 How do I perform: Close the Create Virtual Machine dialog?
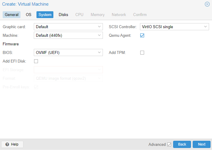click(x=207, y=4)
